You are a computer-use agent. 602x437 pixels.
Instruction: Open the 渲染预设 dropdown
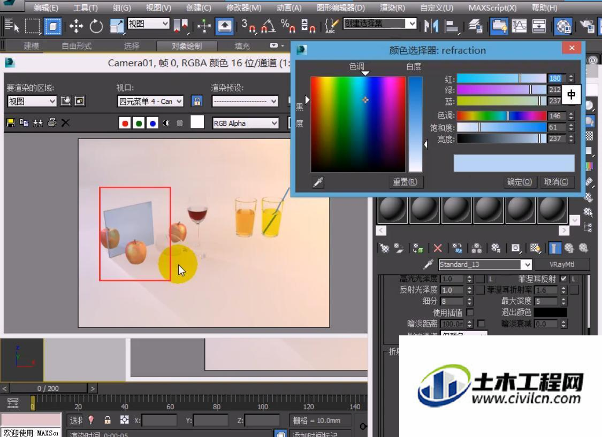[245, 101]
